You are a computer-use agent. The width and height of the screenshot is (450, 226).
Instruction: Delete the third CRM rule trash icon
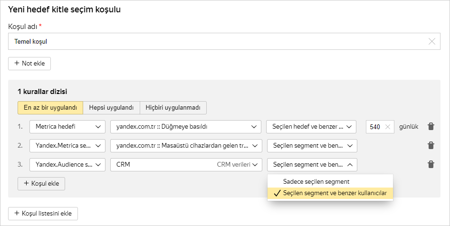tap(431, 164)
